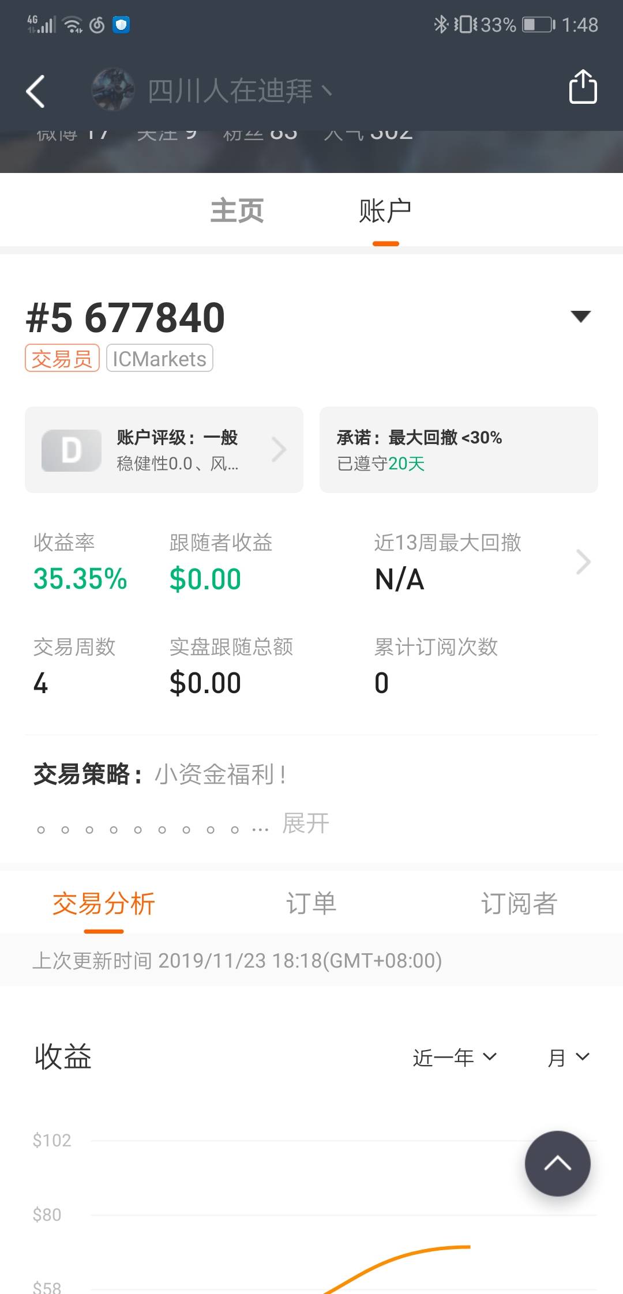
Task: Open the 近一年 time range dropdown
Action: click(x=455, y=1058)
